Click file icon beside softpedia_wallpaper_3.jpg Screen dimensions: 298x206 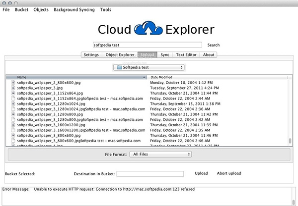point(13,88)
